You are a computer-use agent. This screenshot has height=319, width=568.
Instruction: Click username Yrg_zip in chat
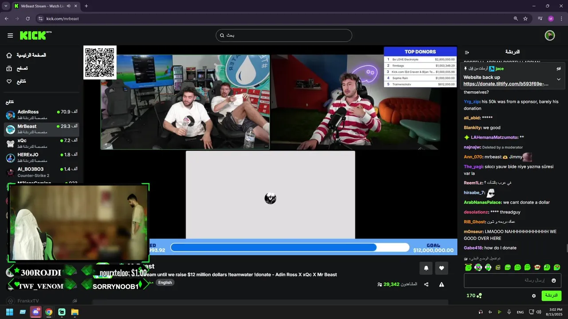(472, 101)
